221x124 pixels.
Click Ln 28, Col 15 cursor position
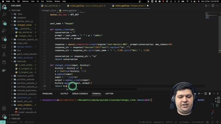tap(145, 122)
